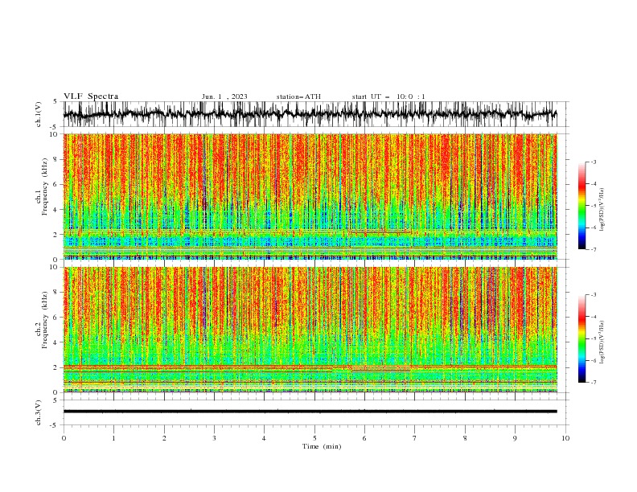Click the "VLF Spectra" title text
This screenshot has height=492, width=637.
(x=91, y=96)
